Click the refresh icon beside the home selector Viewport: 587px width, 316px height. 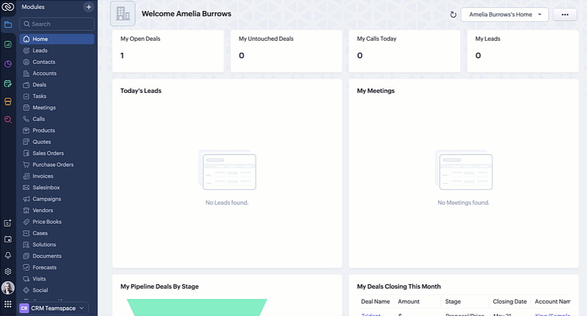pos(453,15)
